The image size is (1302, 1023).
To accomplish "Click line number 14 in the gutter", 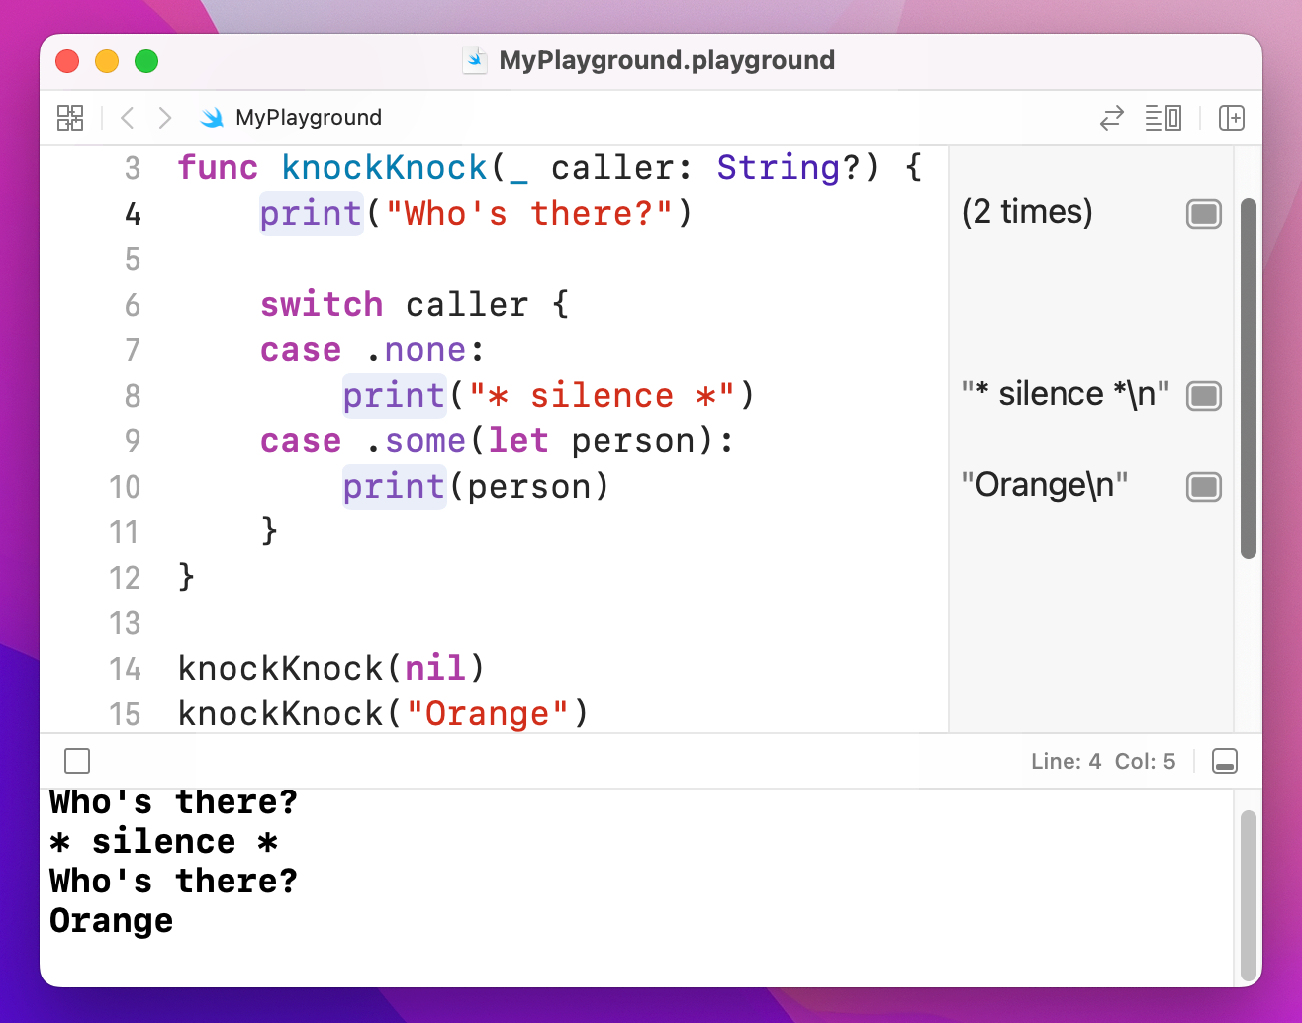I will point(125,668).
